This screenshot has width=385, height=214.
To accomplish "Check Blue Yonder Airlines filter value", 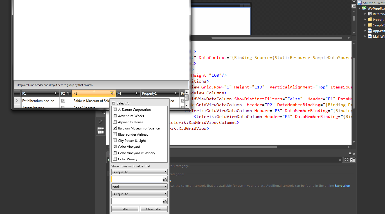I will pyautogui.click(x=115, y=134).
